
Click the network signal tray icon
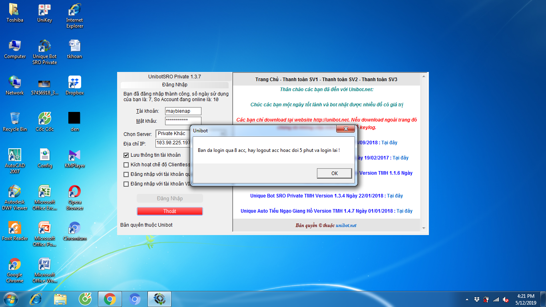[x=496, y=299]
